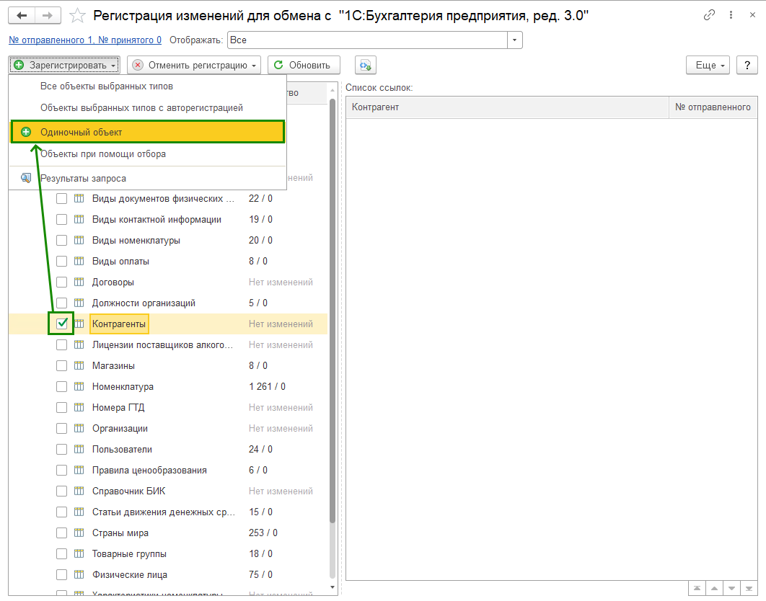
Task: Open the Отображать dropdown arrow
Action: [514, 40]
